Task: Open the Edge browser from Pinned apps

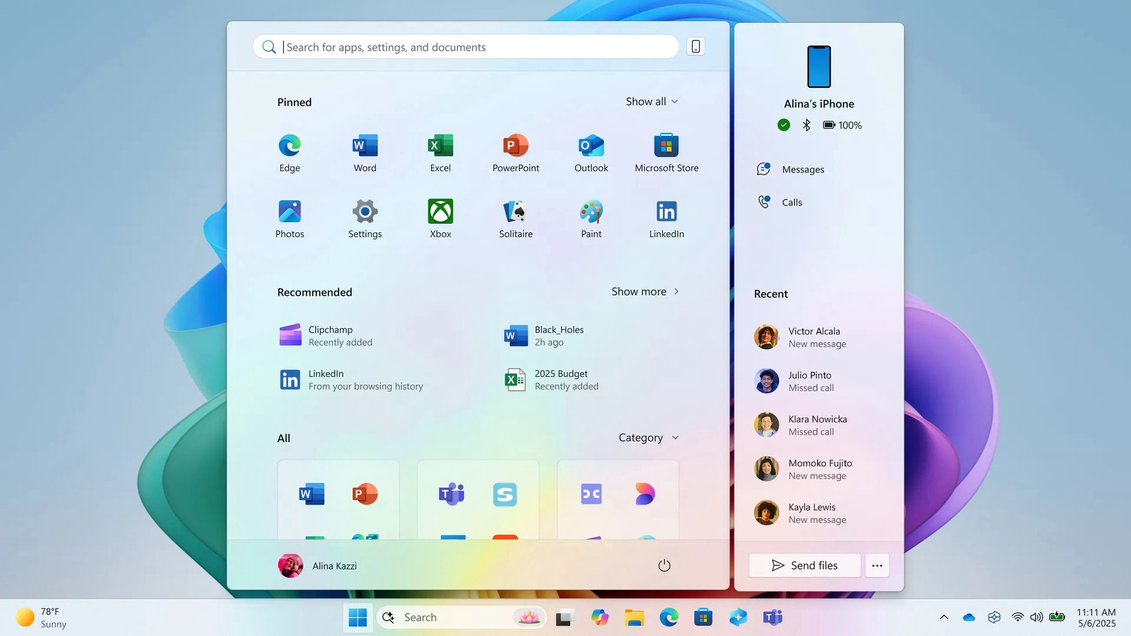Action: (x=289, y=152)
